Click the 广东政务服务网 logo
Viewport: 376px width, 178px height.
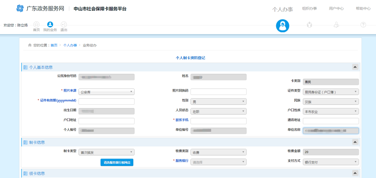tap(40, 9)
